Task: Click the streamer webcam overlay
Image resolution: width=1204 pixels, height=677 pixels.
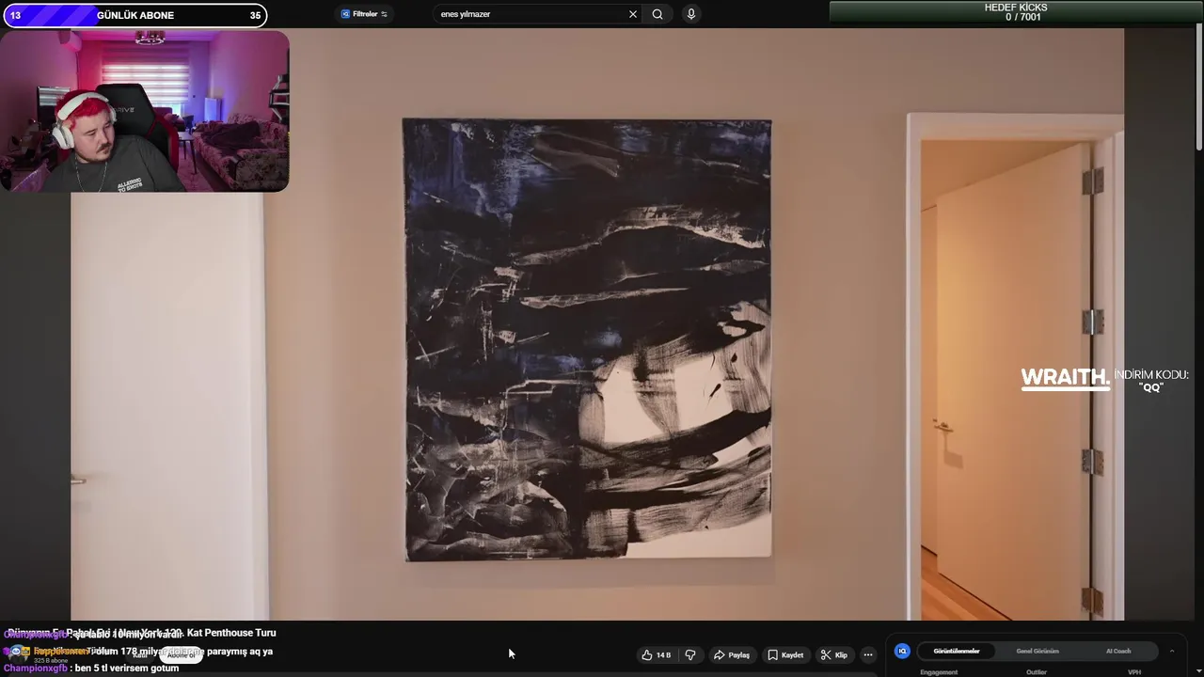Action: tap(145, 111)
